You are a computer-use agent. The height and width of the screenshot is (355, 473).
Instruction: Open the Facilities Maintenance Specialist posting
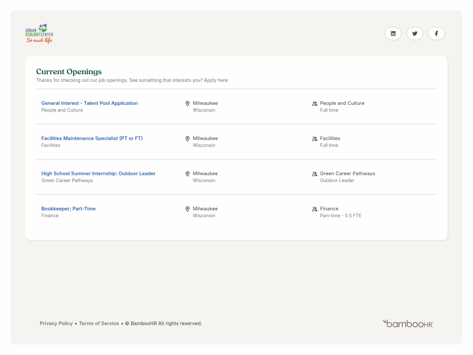pyautogui.click(x=92, y=138)
